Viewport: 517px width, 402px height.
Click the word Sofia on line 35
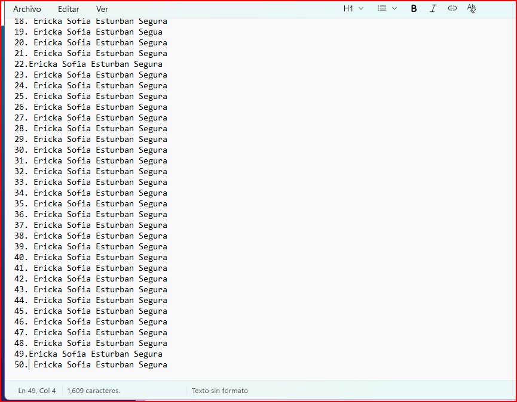79,204
